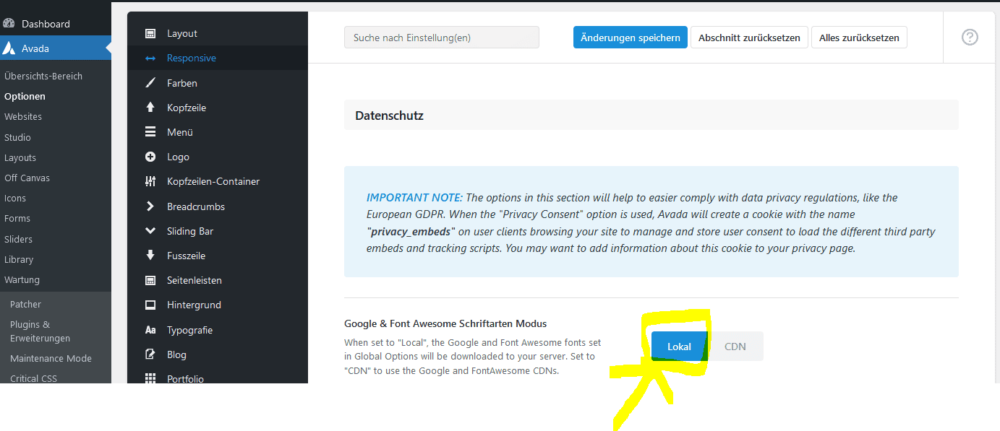Screen dimensions: 1000x431
Task: Click the Seitenleisten panel icon
Action: point(150,280)
